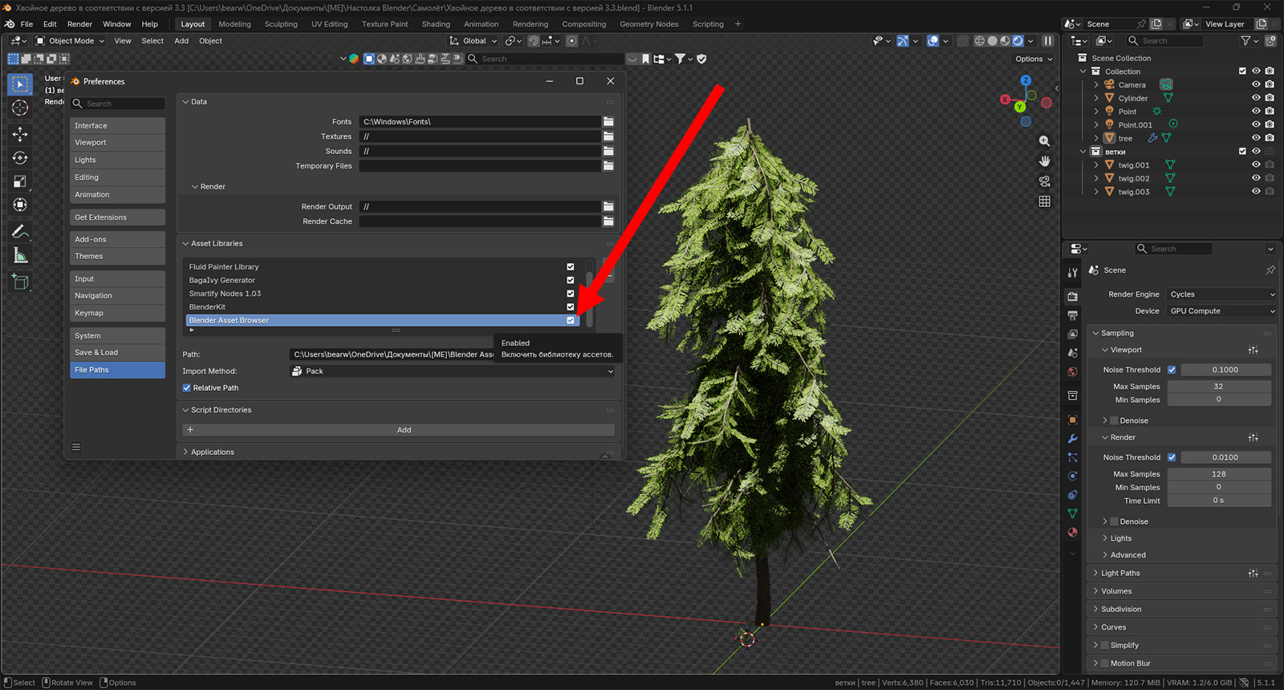Open the Render menu
Viewport: 1284px width, 690px height.
pos(79,24)
